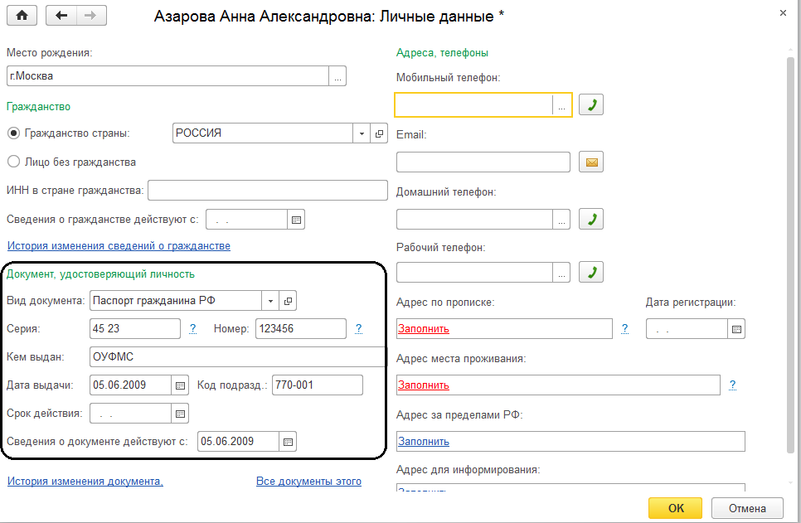
Task: Open История изменения сведений о гражданстве
Action: pyautogui.click(x=119, y=246)
